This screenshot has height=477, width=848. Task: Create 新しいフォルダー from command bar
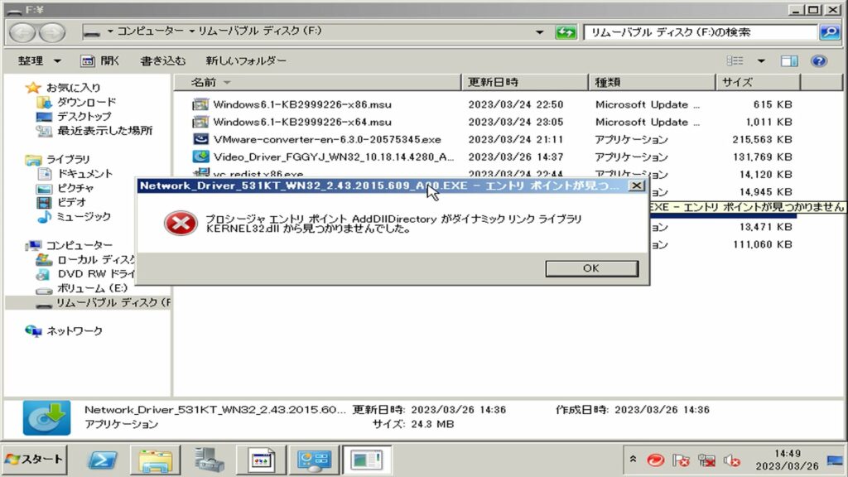click(245, 61)
